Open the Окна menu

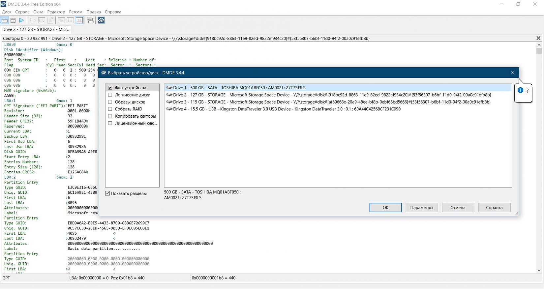coord(38,12)
